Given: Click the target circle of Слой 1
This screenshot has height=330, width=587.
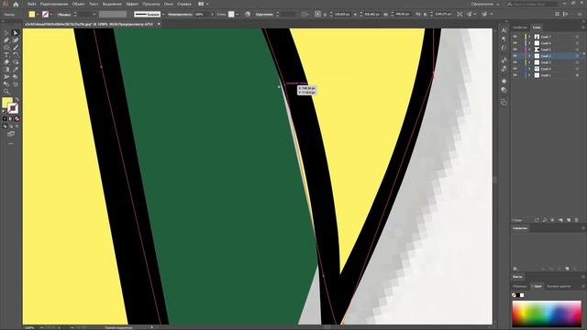Looking at the screenshot, I should click(x=577, y=75).
